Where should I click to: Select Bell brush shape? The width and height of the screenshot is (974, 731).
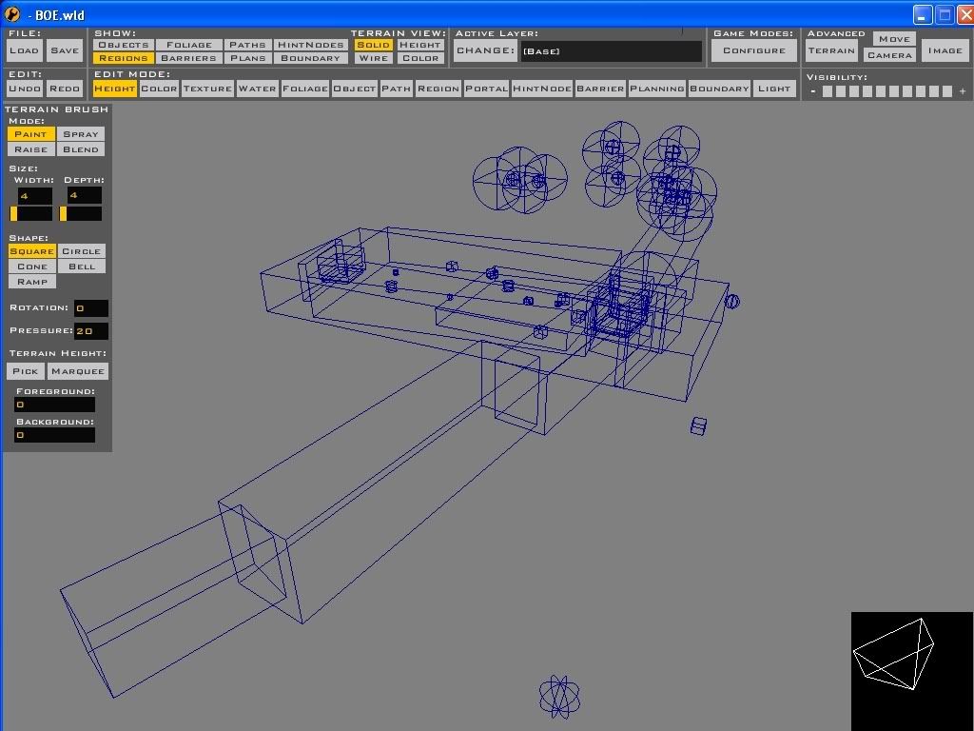(x=82, y=267)
